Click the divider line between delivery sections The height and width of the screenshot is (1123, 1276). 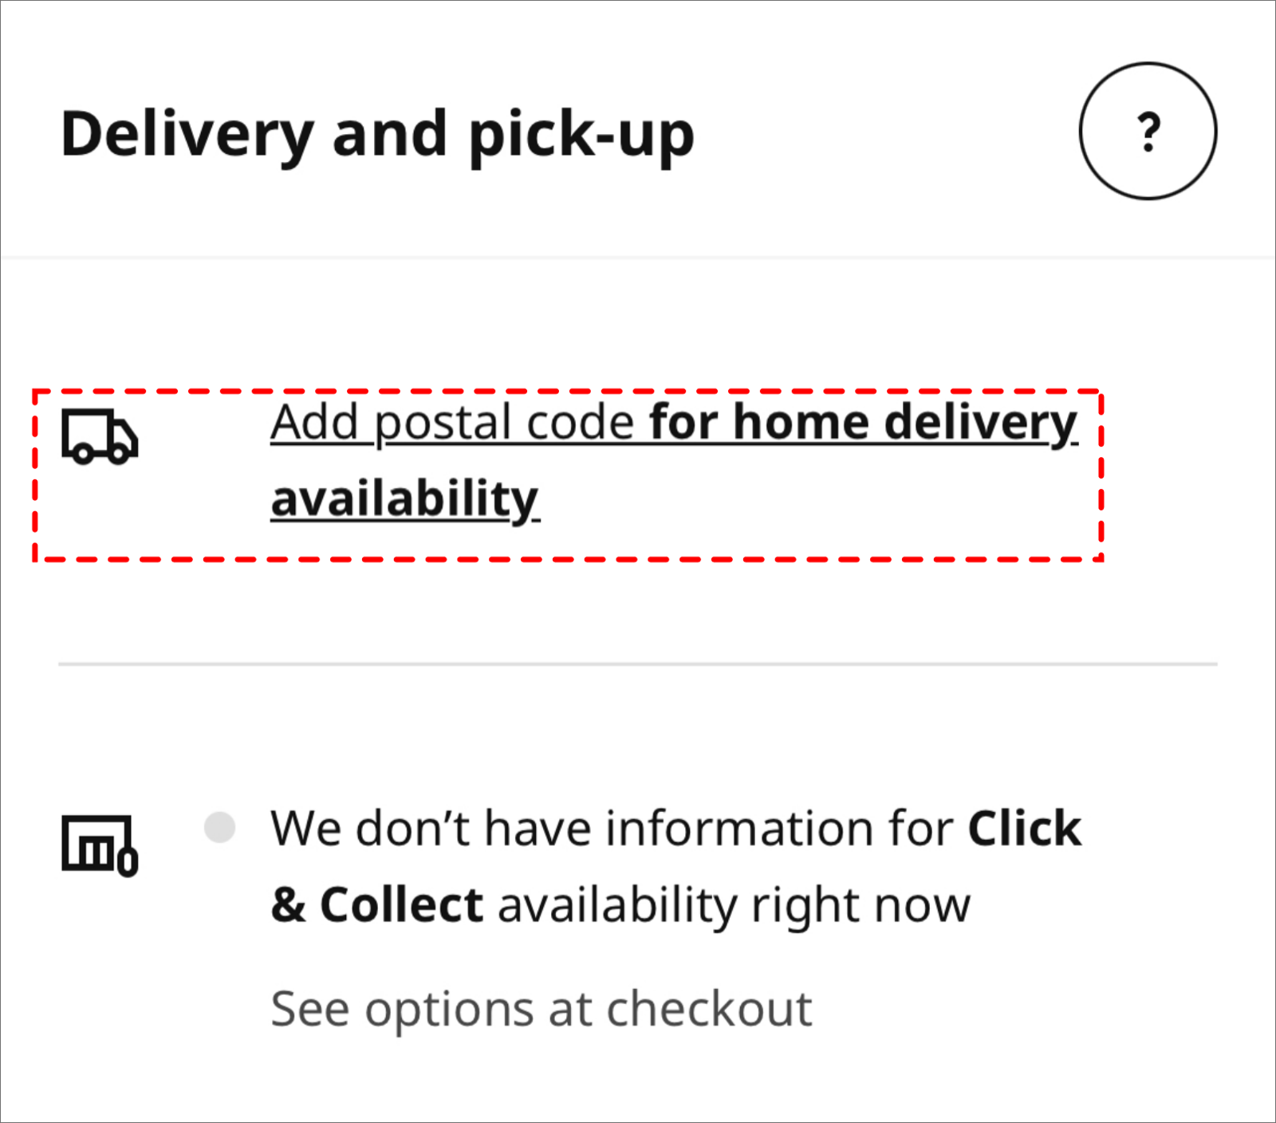[638, 661]
